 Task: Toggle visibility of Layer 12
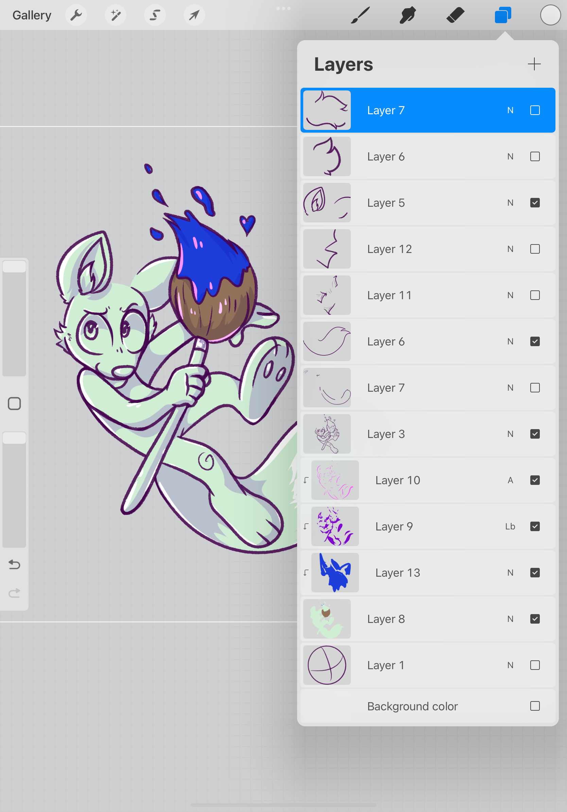coord(535,249)
